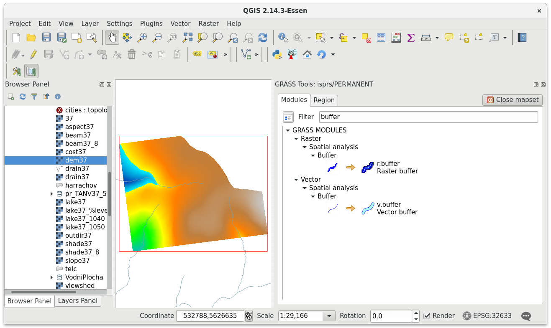Open GRASS tools hammer icon
Screen dimensions: 551x328
pos(16,71)
